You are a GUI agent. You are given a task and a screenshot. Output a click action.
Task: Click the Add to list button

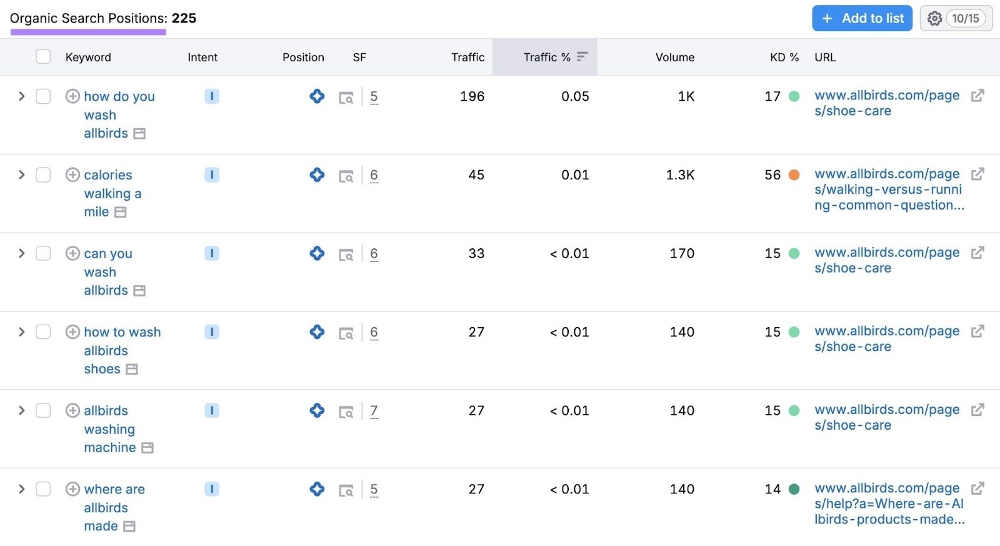tap(862, 18)
